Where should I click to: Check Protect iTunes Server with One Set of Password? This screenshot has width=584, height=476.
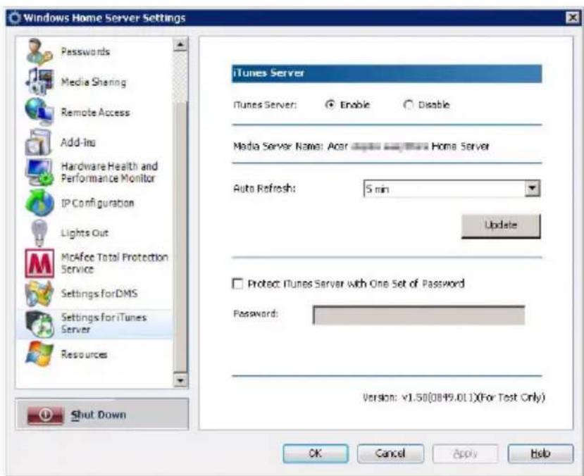[x=237, y=284]
